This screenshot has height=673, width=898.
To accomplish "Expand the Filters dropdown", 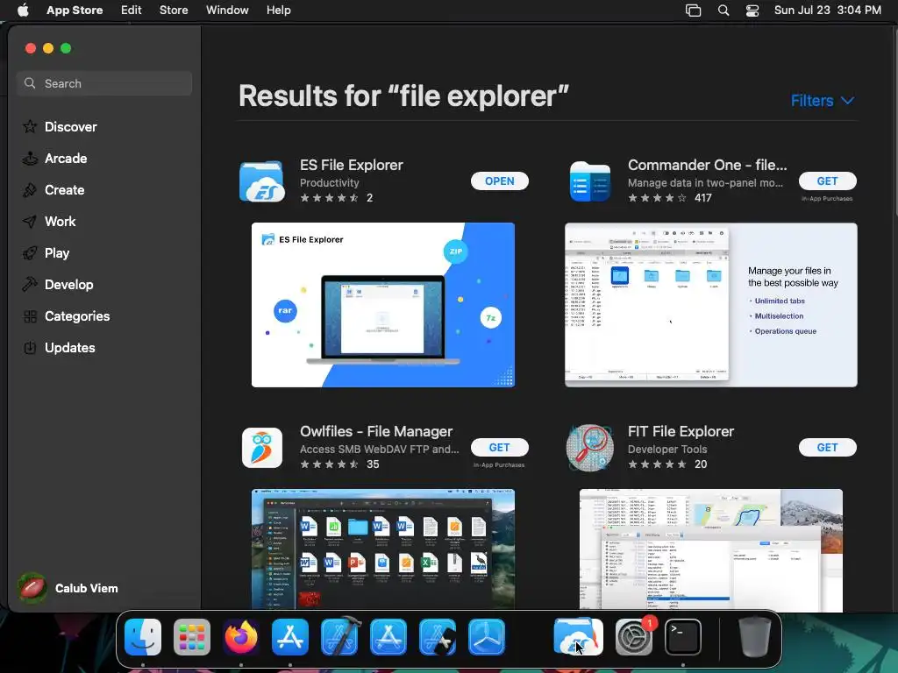I will point(823,101).
